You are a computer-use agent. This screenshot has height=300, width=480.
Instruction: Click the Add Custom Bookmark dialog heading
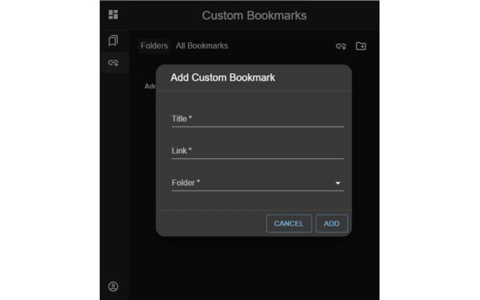coord(223,78)
